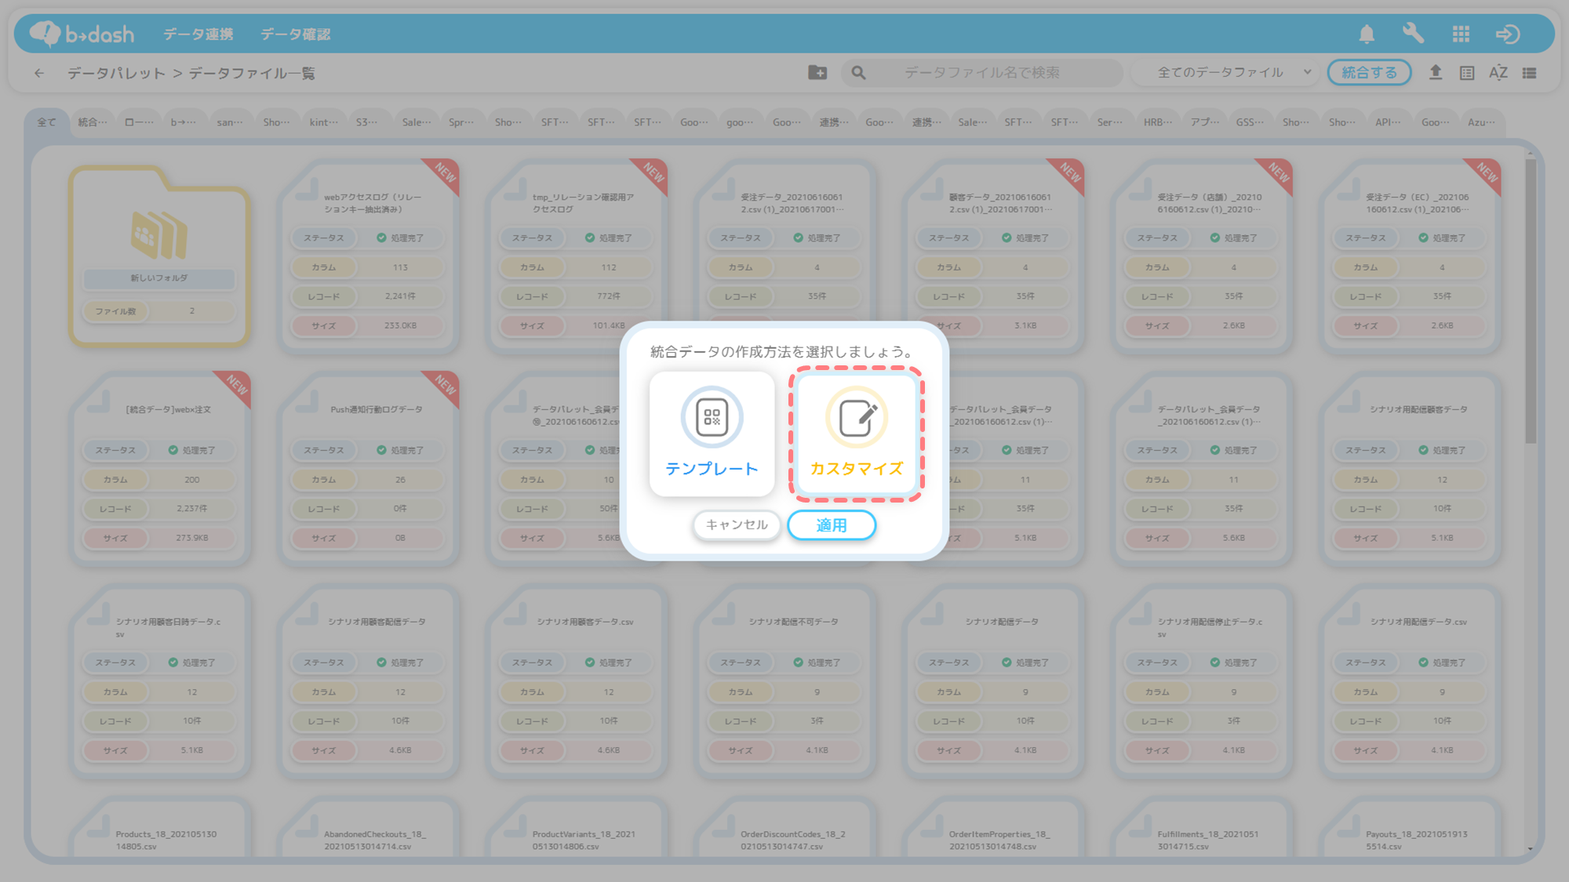This screenshot has height=882, width=1569.
Task: Click the 適用 button
Action: coord(832,525)
